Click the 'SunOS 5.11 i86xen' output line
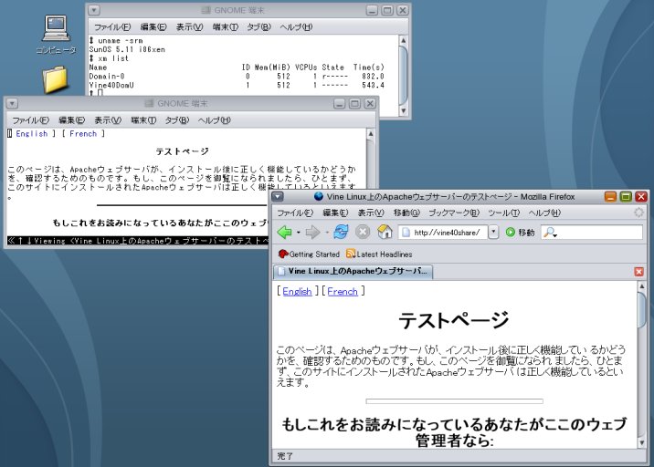 (x=127, y=49)
